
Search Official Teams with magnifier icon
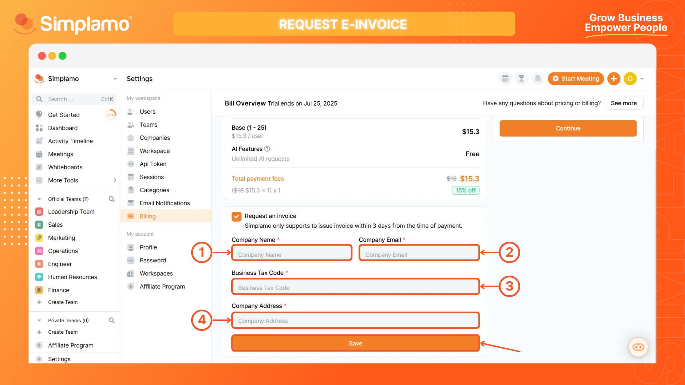(x=112, y=199)
